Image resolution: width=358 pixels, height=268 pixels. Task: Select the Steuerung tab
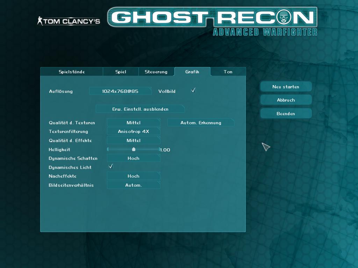pyautogui.click(x=156, y=72)
